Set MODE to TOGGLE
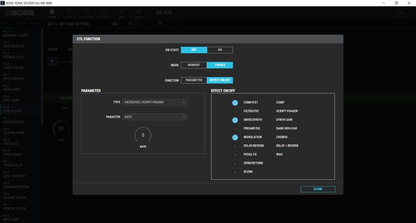This screenshot has height=223, width=416. pos(220,65)
